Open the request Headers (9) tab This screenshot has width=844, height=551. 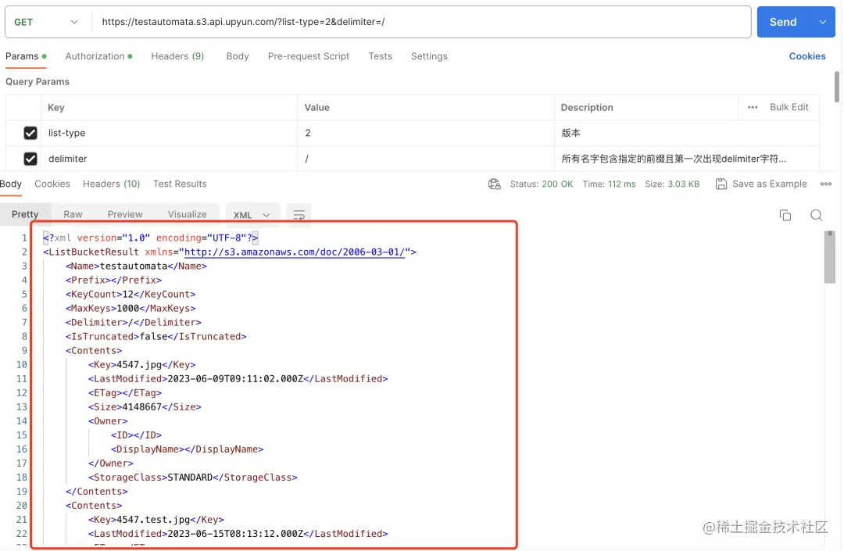point(177,56)
